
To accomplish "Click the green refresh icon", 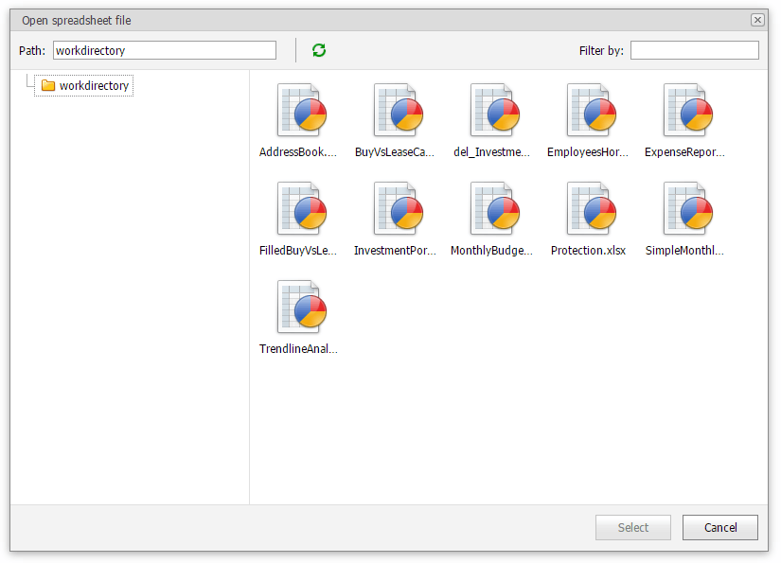I will 318,50.
